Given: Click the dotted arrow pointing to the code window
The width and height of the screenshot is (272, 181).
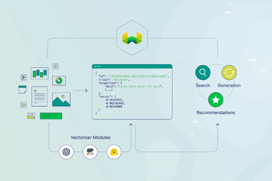Looking at the screenshot, I should coord(80,90).
